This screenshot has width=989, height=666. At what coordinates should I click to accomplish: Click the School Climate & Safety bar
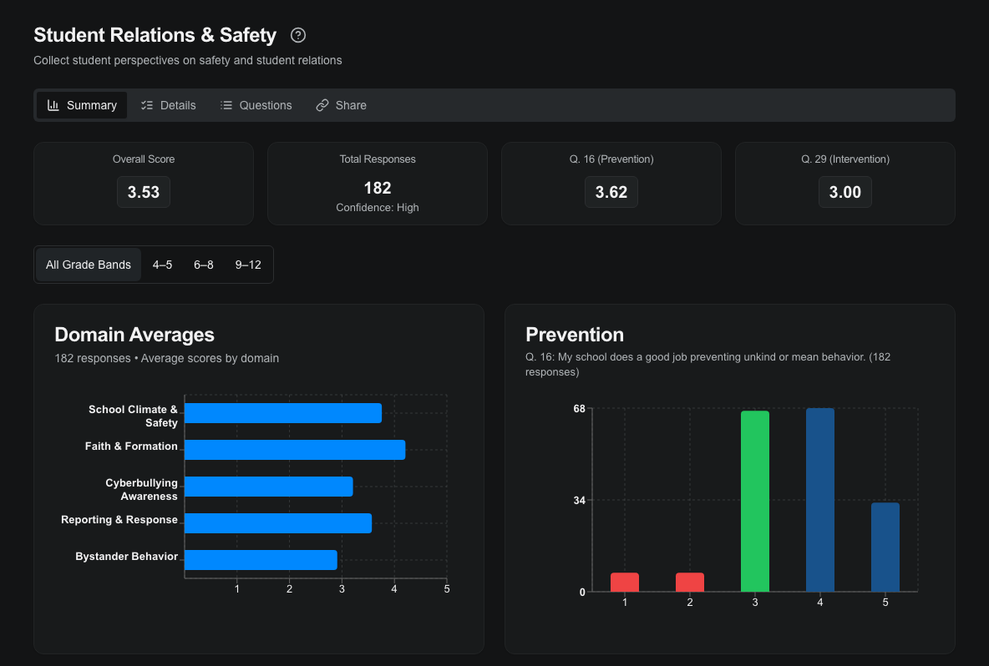[283, 413]
